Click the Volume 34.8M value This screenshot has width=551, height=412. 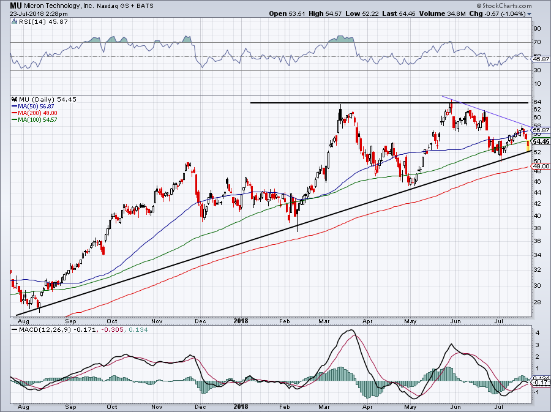(443, 13)
